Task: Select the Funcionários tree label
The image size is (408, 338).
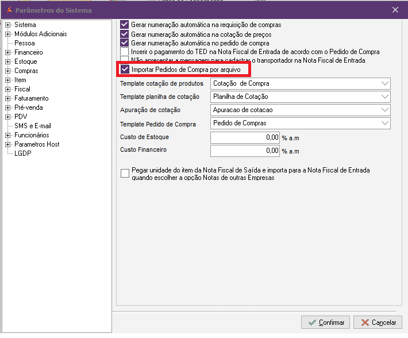Action: click(32, 135)
